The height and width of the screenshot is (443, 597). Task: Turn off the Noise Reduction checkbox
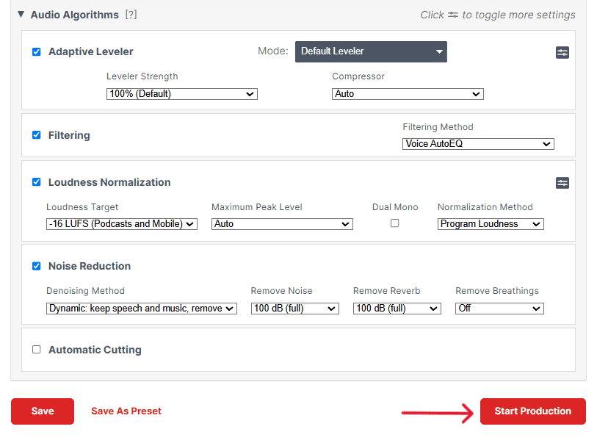(37, 266)
